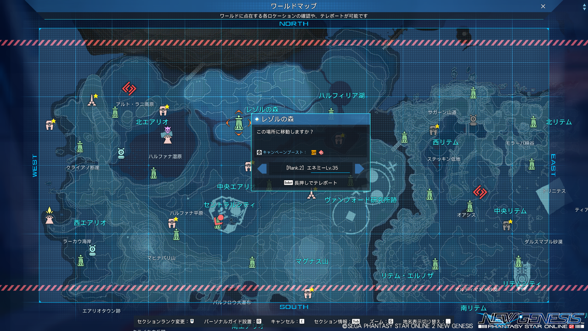This screenshot has width=588, height=331.
Task: Click パーソナルガイド設置 in the bottom bar
Action: coord(233,321)
